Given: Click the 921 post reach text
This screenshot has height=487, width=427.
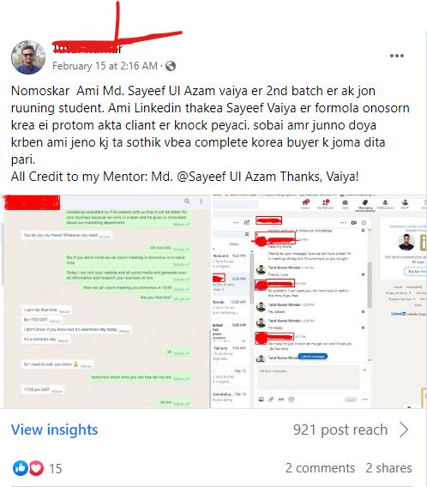Looking at the screenshot, I should 340,430.
